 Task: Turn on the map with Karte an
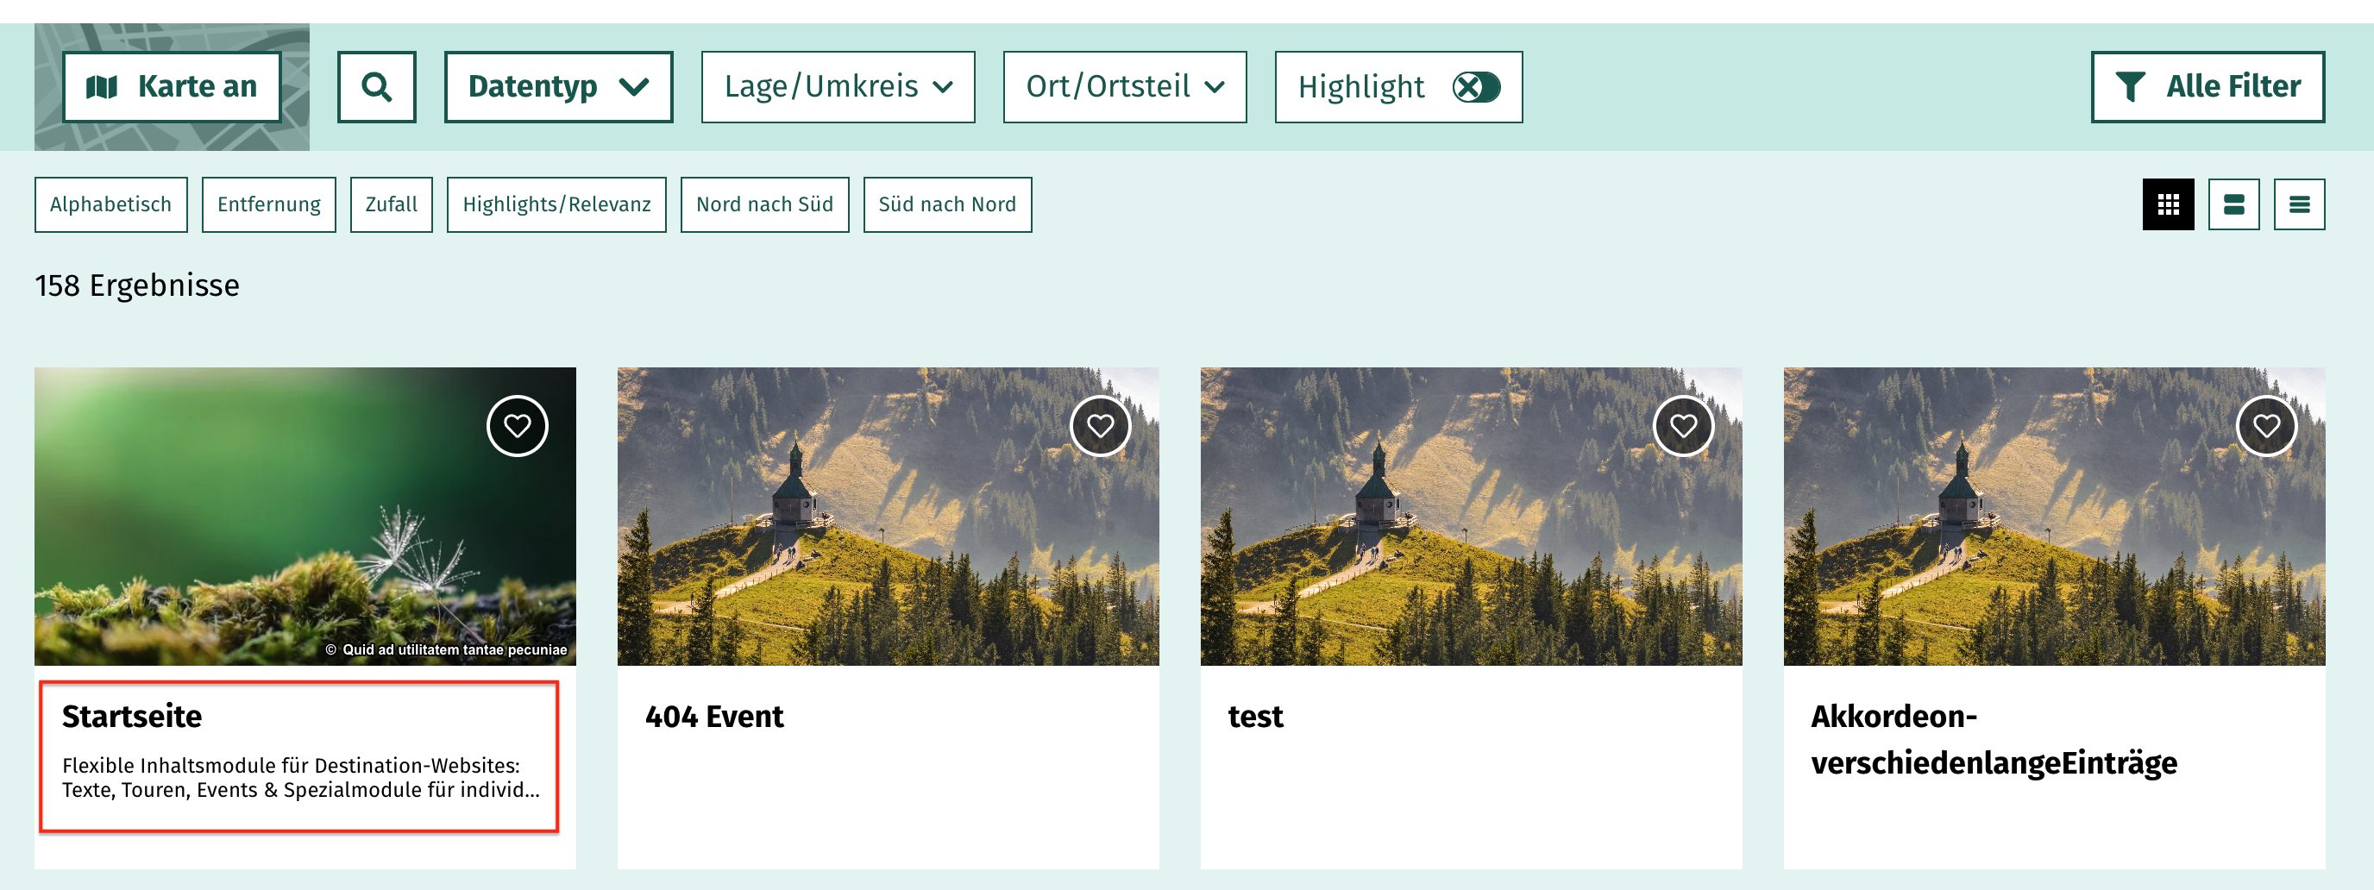pyautogui.click(x=172, y=86)
